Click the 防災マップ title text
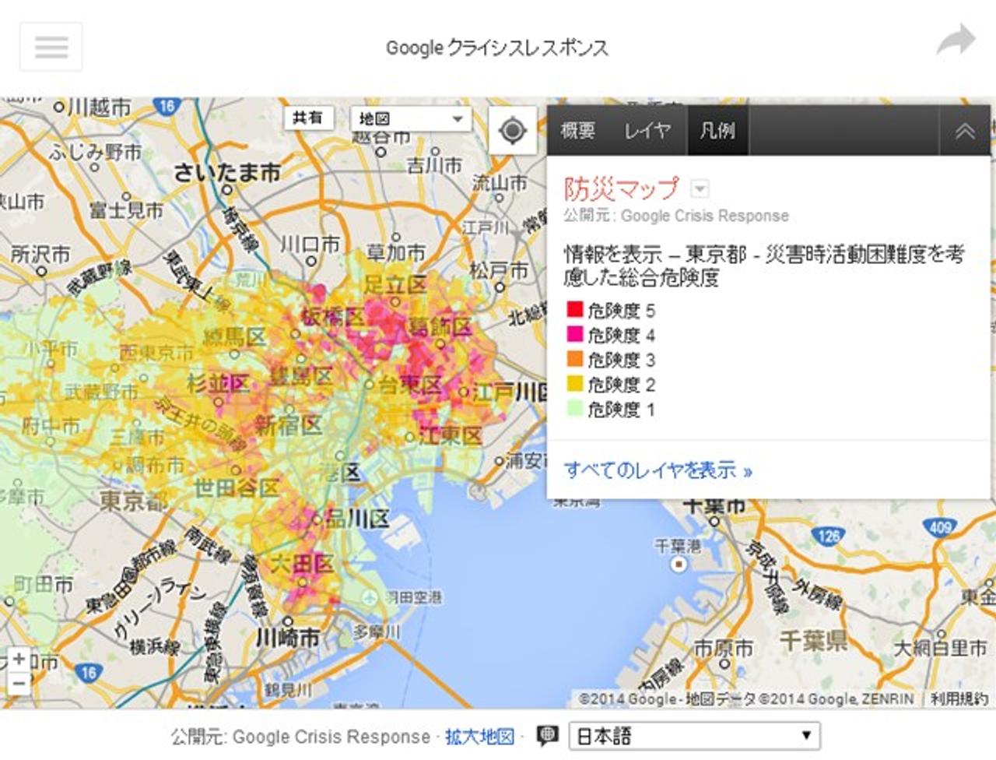Viewport: 996px width, 760px height. tap(622, 188)
